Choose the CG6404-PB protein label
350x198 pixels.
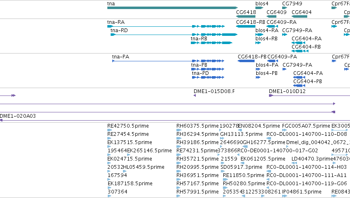pos(308,82)
